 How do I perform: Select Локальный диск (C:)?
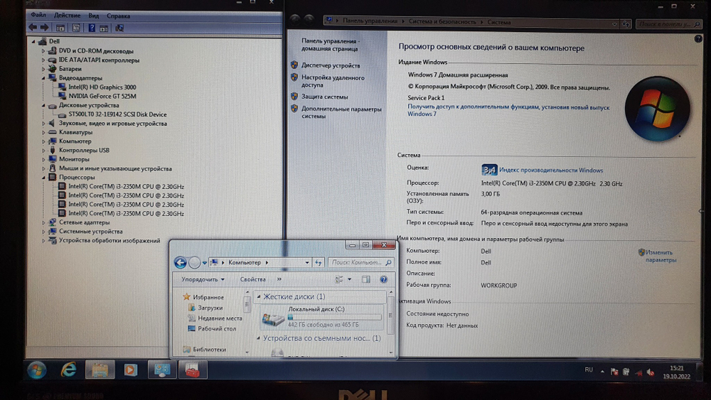(x=322, y=317)
